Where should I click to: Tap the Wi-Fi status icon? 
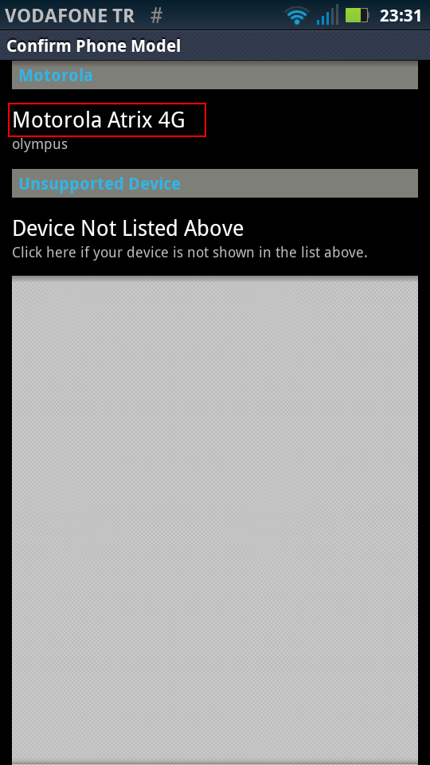pyautogui.click(x=297, y=15)
